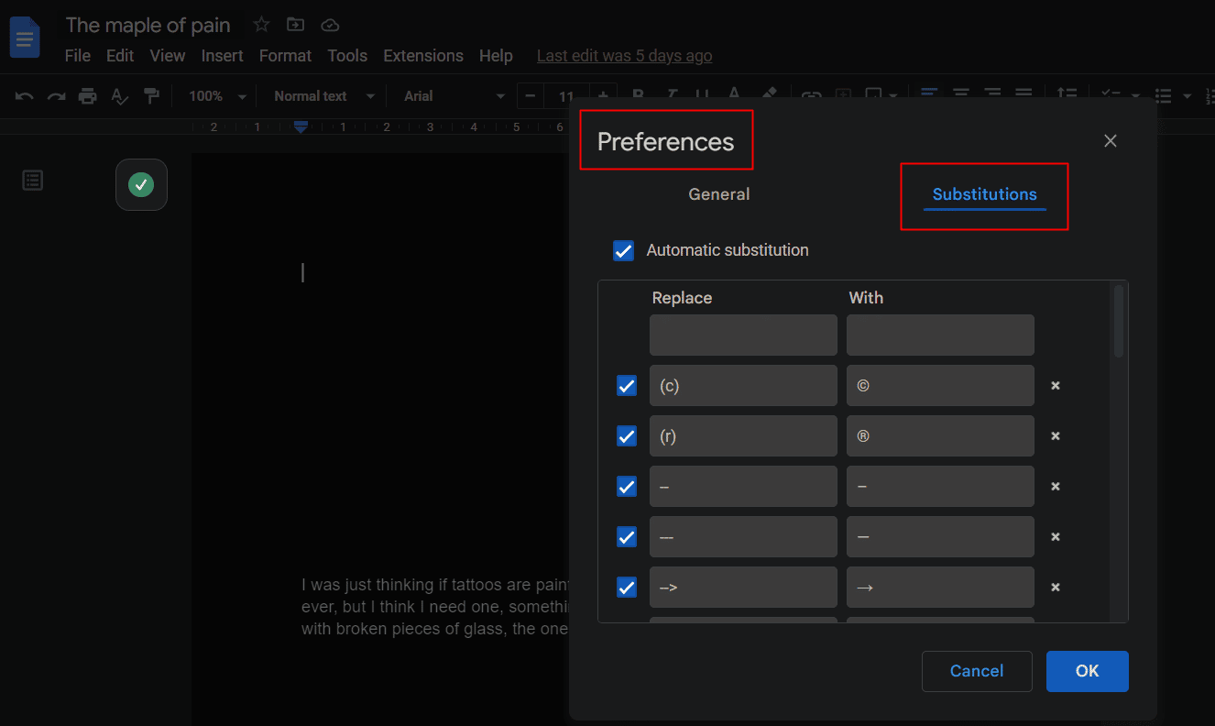
Task: Click the OK button
Action: pyautogui.click(x=1088, y=671)
